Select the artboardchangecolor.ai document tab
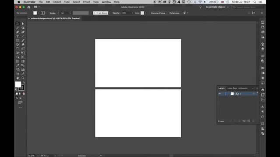This screenshot has height=157, width=280. point(55,18)
